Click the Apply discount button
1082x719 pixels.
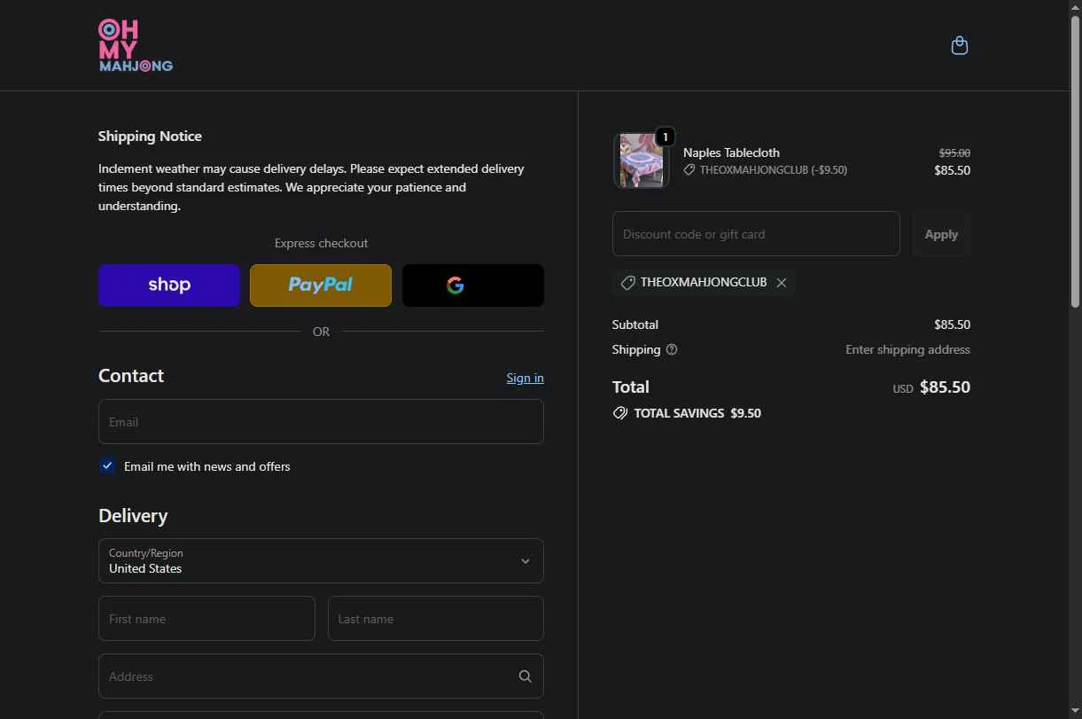941,234
